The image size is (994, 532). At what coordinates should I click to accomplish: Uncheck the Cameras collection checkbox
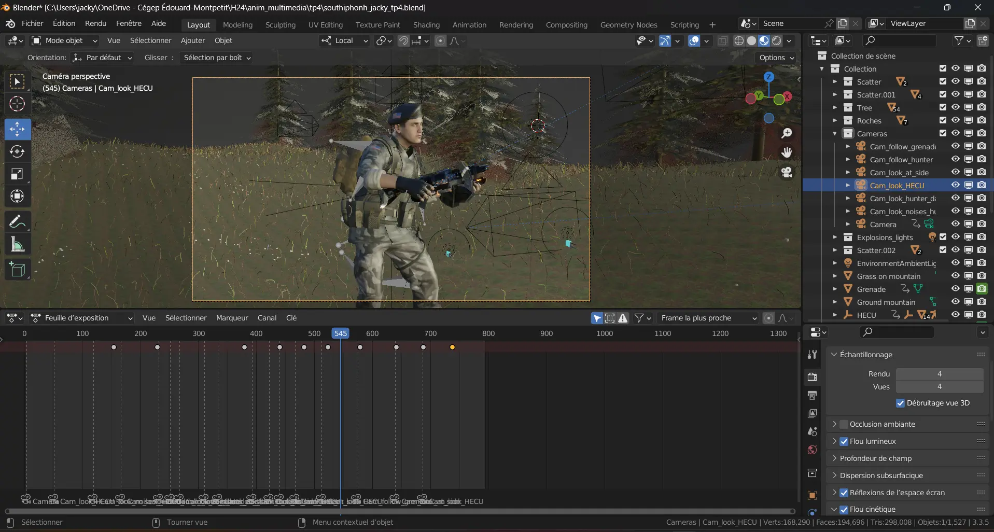pos(943,133)
